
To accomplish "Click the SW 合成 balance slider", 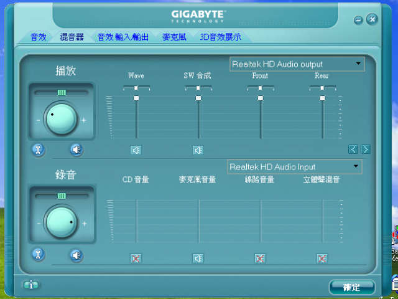I will pos(198,88).
